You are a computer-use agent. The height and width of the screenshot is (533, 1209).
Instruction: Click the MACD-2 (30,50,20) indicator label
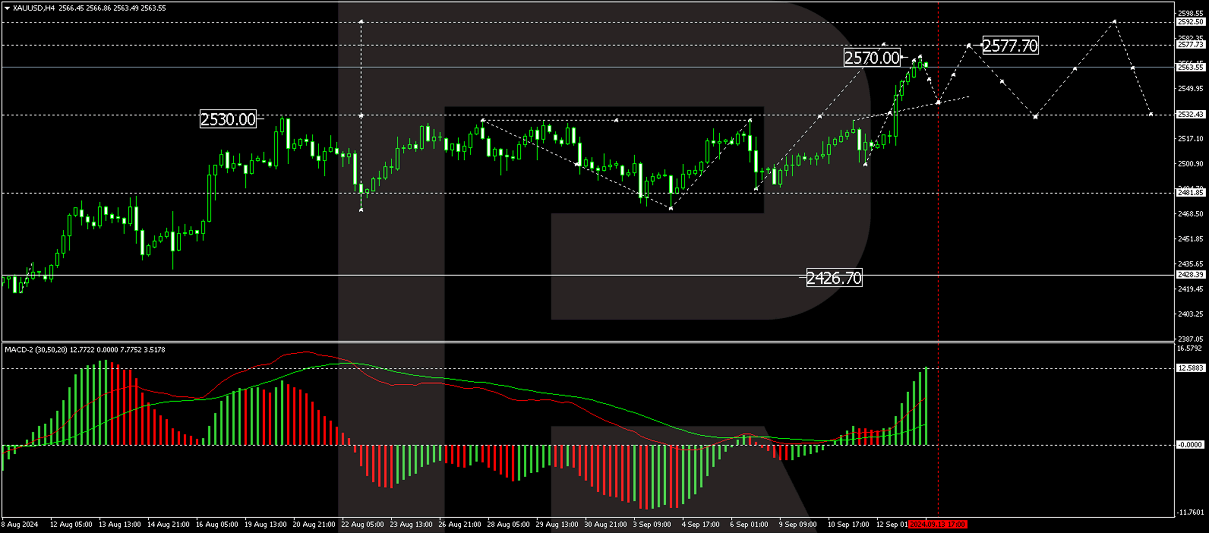tap(36, 350)
